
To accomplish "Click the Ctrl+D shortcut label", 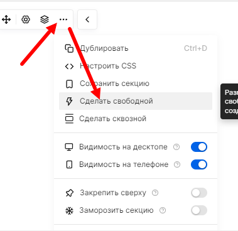I will coord(195,48).
